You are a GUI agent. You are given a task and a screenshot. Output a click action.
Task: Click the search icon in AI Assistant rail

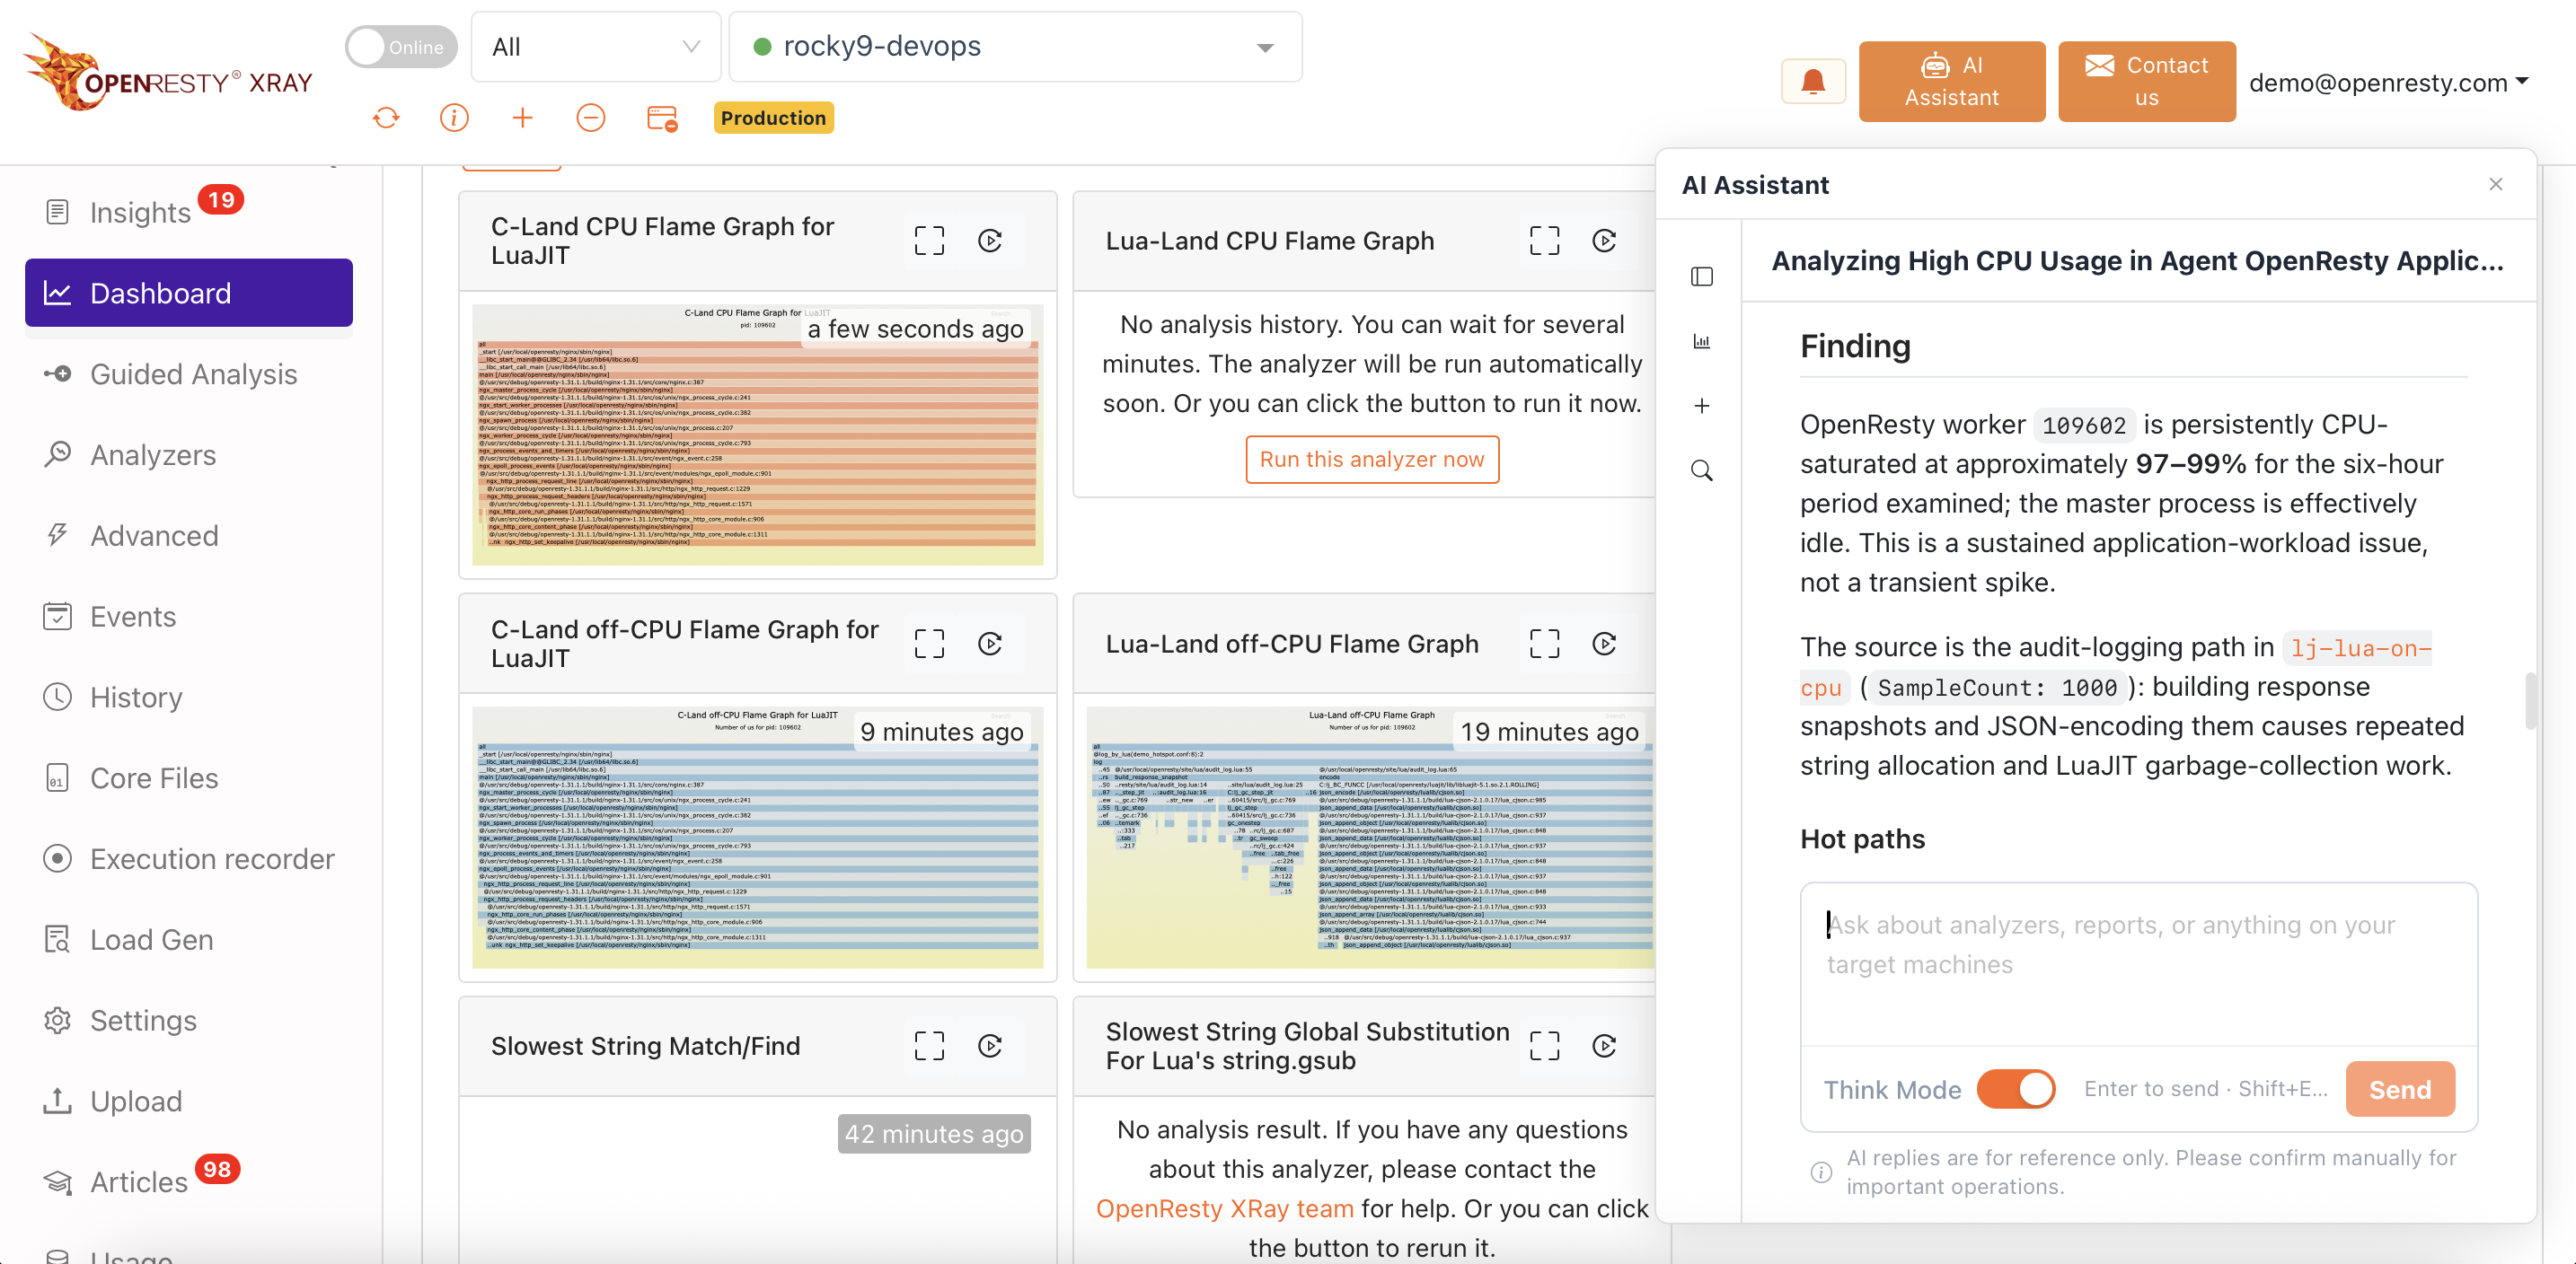[1701, 470]
